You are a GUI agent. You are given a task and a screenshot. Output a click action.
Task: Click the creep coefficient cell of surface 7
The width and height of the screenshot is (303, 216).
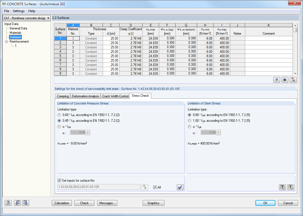click(x=131, y=65)
